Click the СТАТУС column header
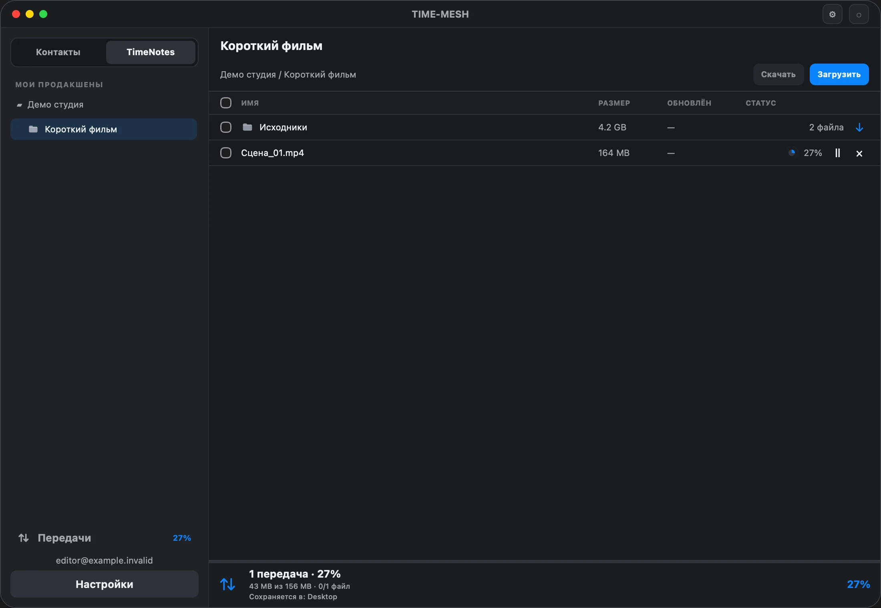This screenshot has height=608, width=881. tap(761, 103)
